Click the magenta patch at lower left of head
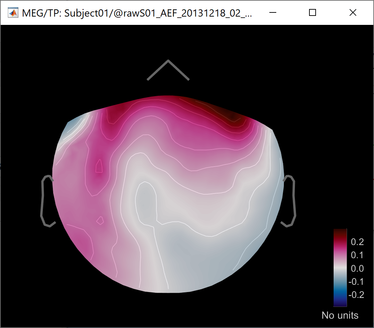The width and height of the screenshot is (374, 328). (x=80, y=242)
